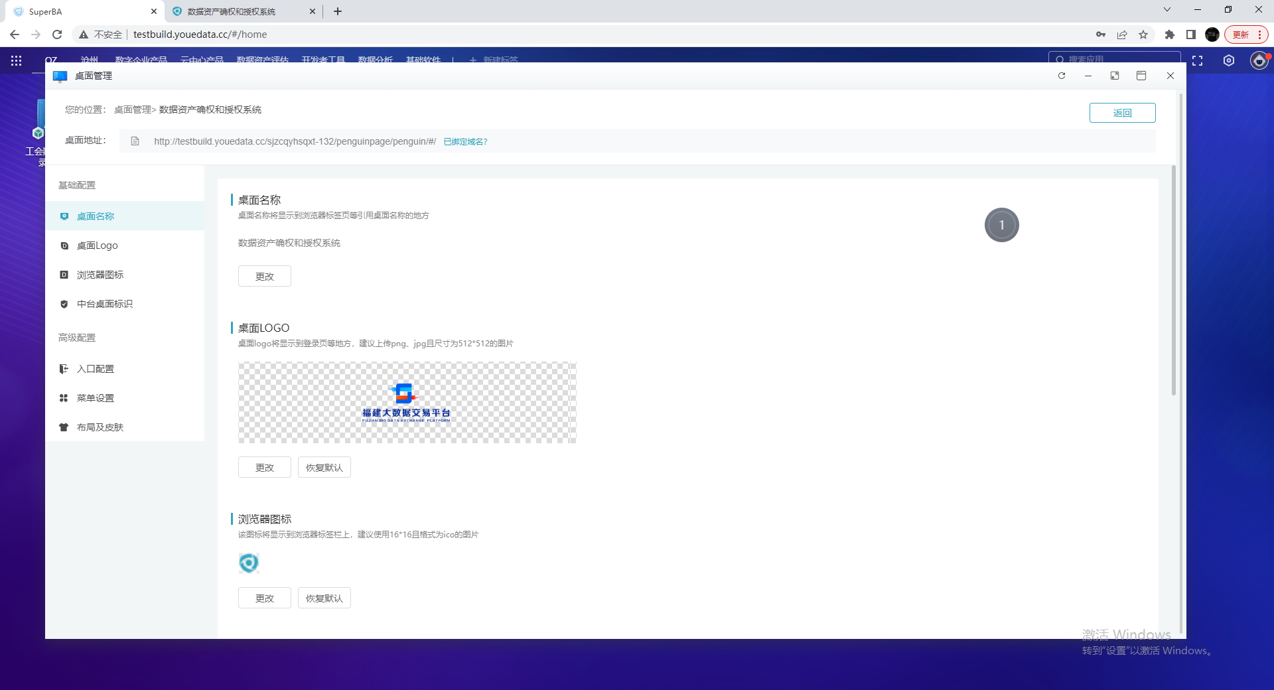Click the content area vertical scrollbar

(1174, 280)
